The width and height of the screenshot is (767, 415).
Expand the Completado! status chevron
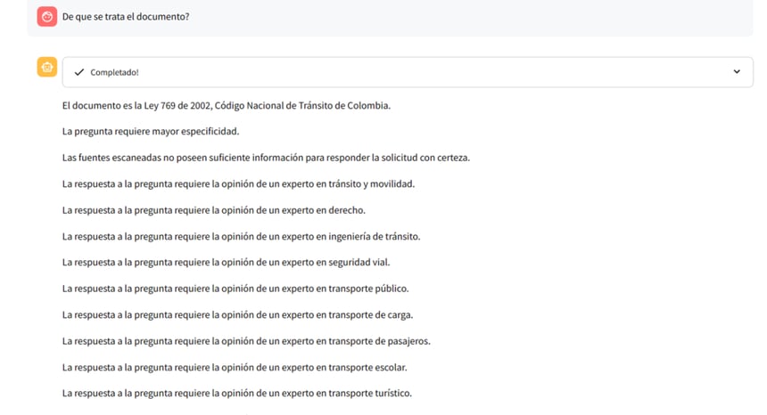click(x=737, y=72)
